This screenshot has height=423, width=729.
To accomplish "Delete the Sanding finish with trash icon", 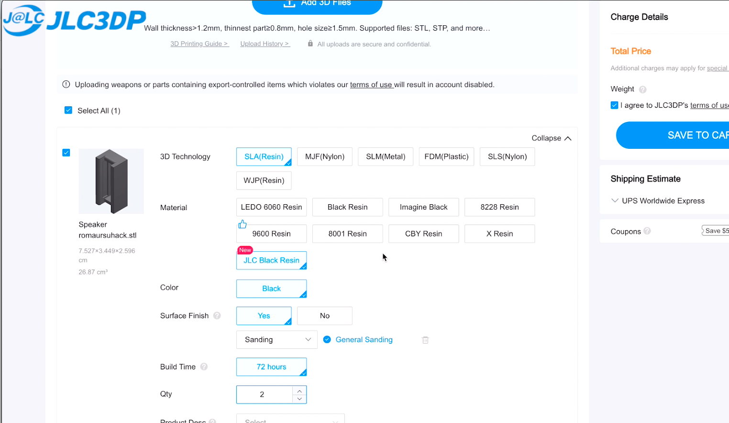I will 425,340.
